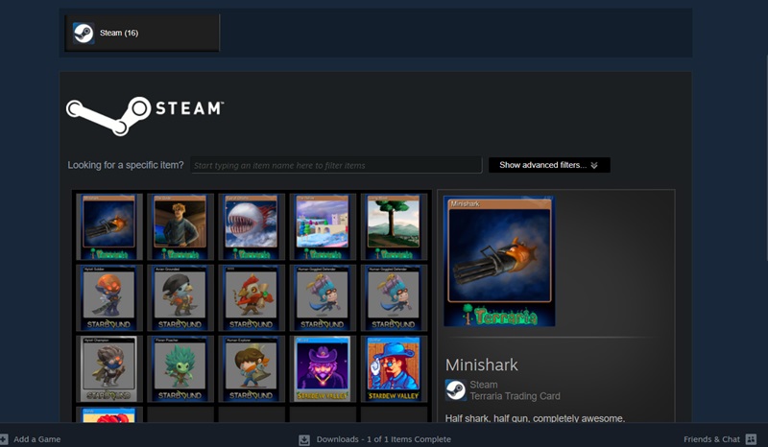
Task: Click the Steam icon beside Terraria Trading Card
Action: 455,390
